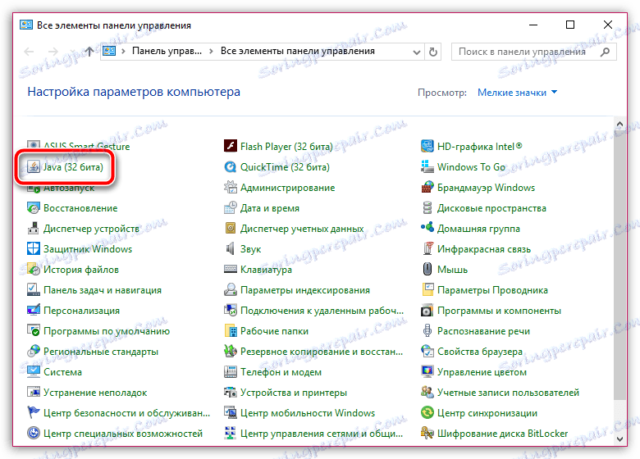
Task: Click the Дисковые пространства icon
Action: pos(427,208)
